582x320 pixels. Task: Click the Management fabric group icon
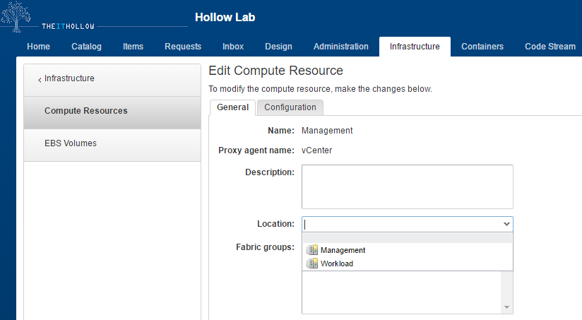(x=312, y=250)
